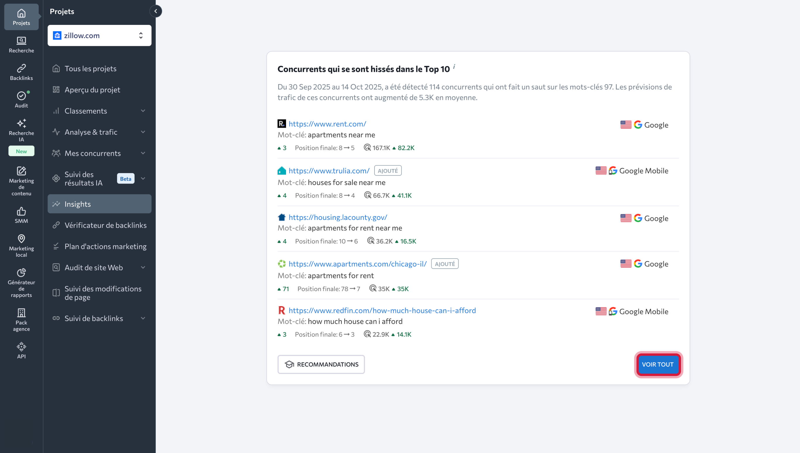Open the zillow.com project selector dropdown

tap(99, 35)
